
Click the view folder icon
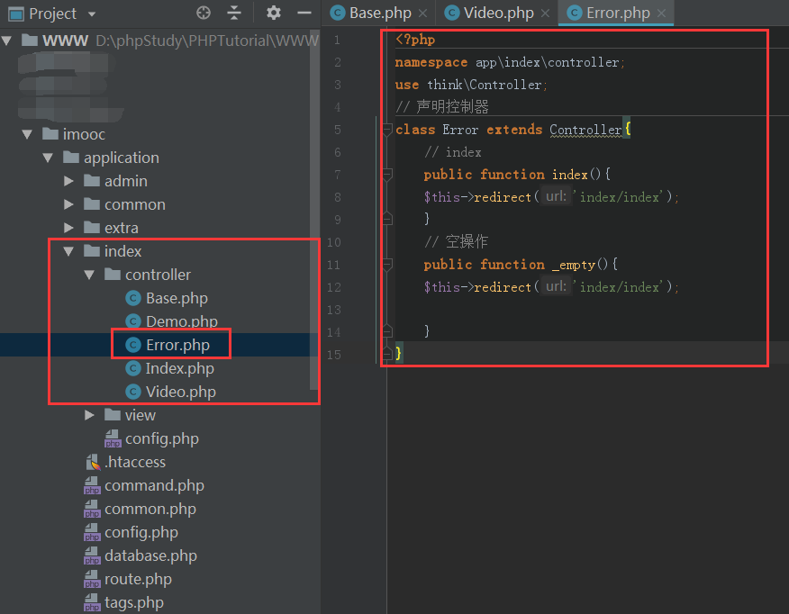click(x=113, y=414)
